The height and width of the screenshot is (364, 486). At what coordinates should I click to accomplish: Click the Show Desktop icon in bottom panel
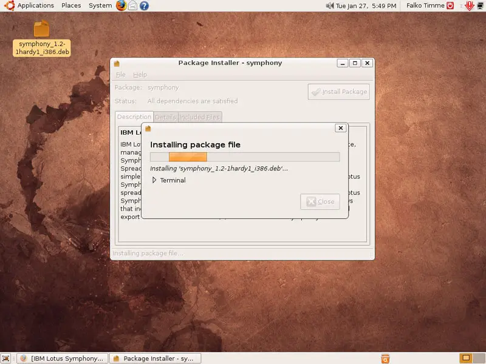pyautogui.click(x=6, y=358)
